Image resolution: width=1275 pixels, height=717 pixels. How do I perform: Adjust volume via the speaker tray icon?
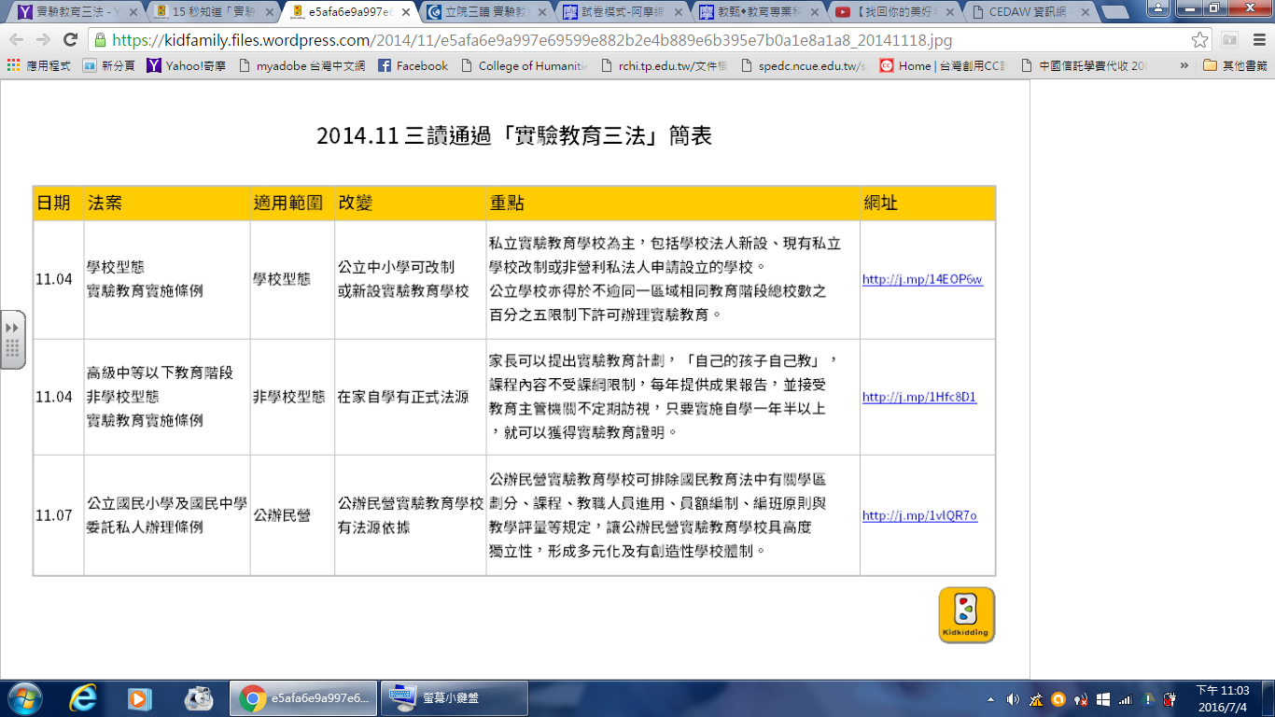click(x=1014, y=697)
